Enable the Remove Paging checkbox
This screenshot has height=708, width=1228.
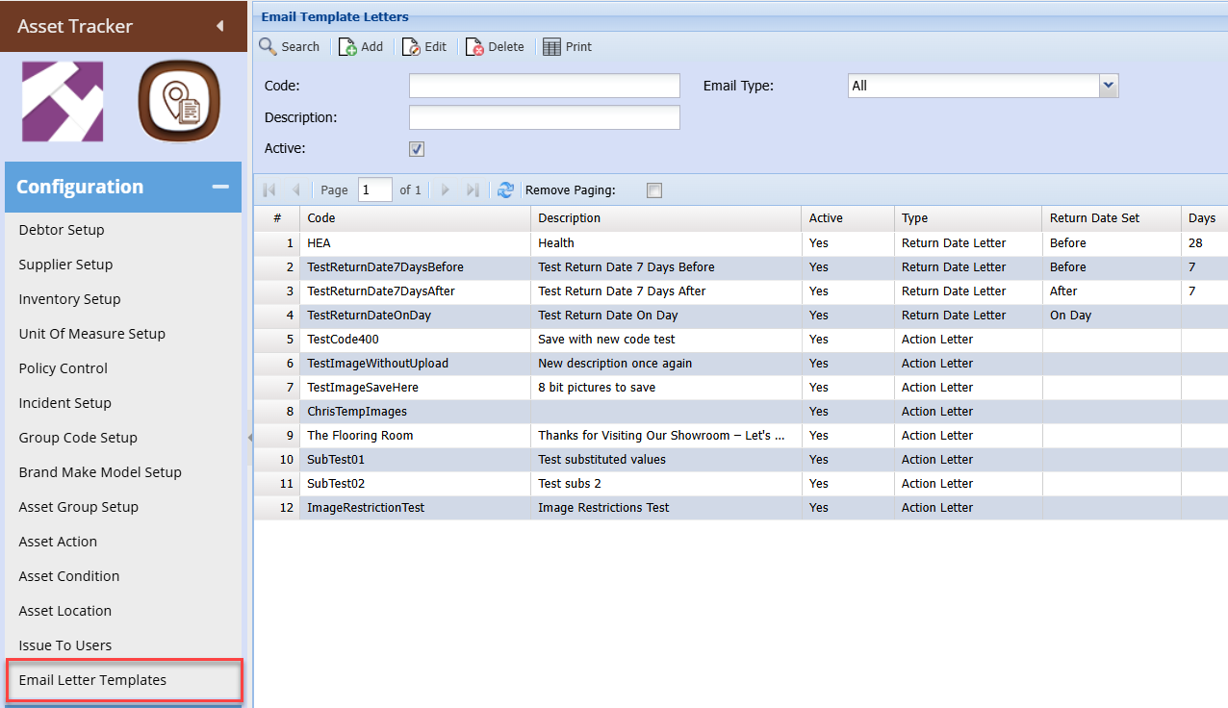(x=654, y=190)
